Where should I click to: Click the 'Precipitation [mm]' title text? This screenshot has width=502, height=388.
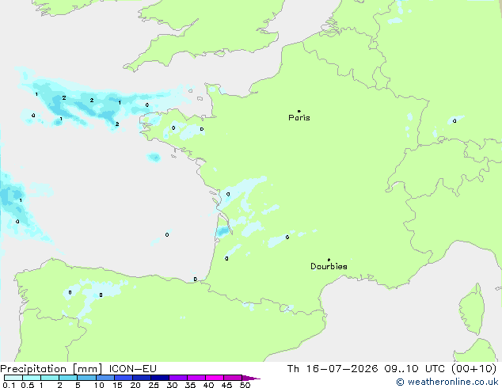[x=51, y=369]
